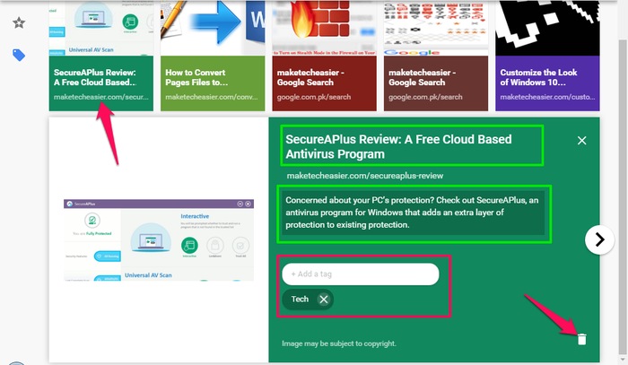This screenshot has height=365, width=628.
Task: Select the blue tag sidebar icon
Action: click(19, 55)
